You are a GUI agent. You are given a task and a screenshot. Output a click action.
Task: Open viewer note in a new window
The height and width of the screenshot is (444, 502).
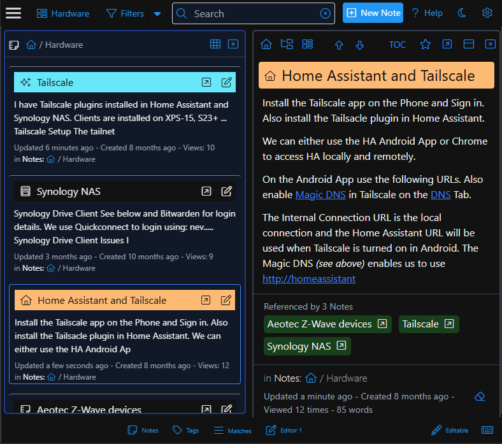click(x=447, y=44)
